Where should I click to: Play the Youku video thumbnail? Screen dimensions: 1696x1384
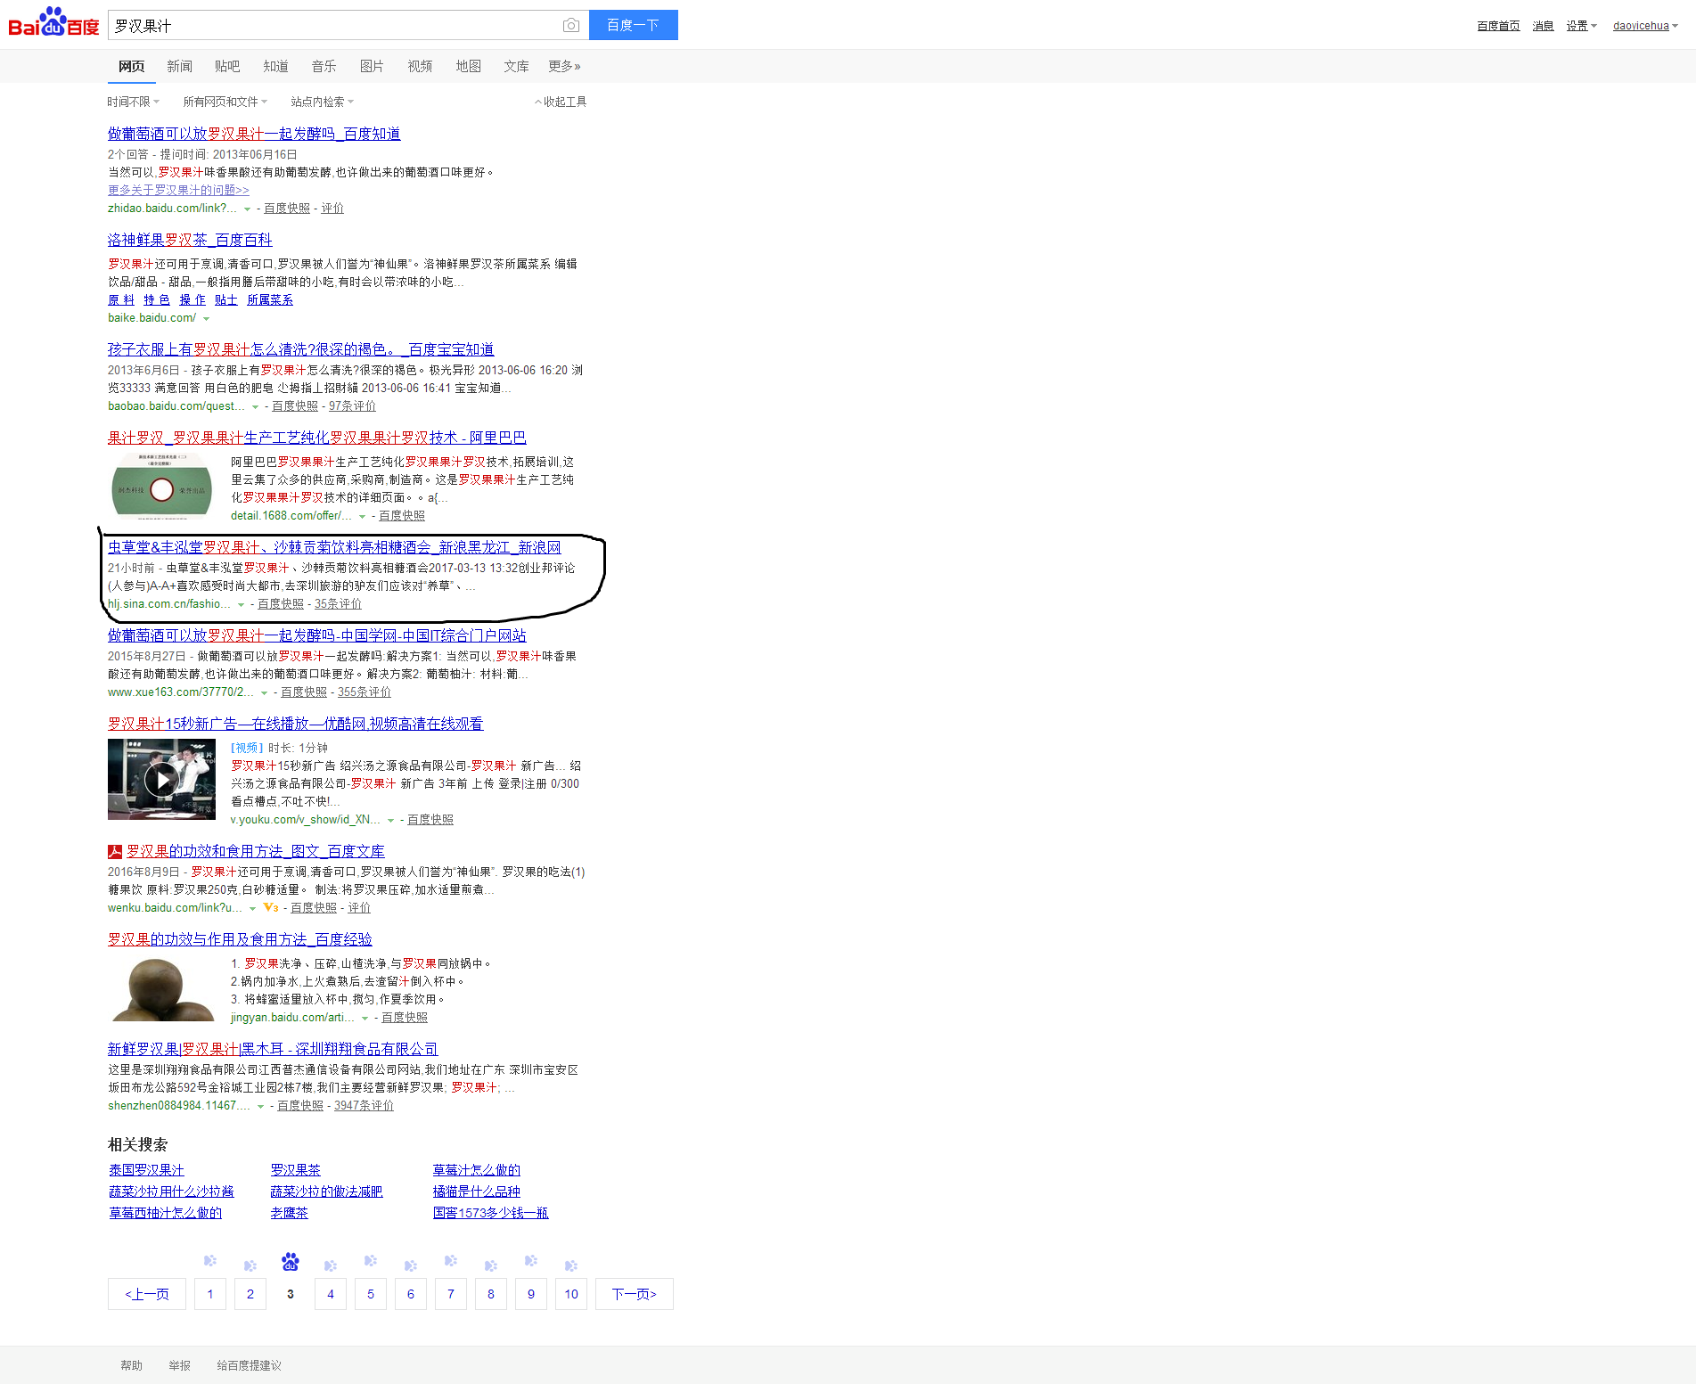click(161, 779)
